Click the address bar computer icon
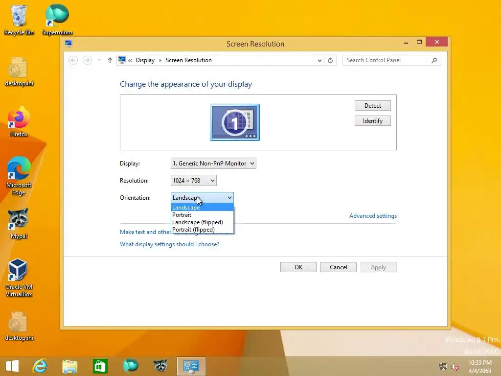 122,60
